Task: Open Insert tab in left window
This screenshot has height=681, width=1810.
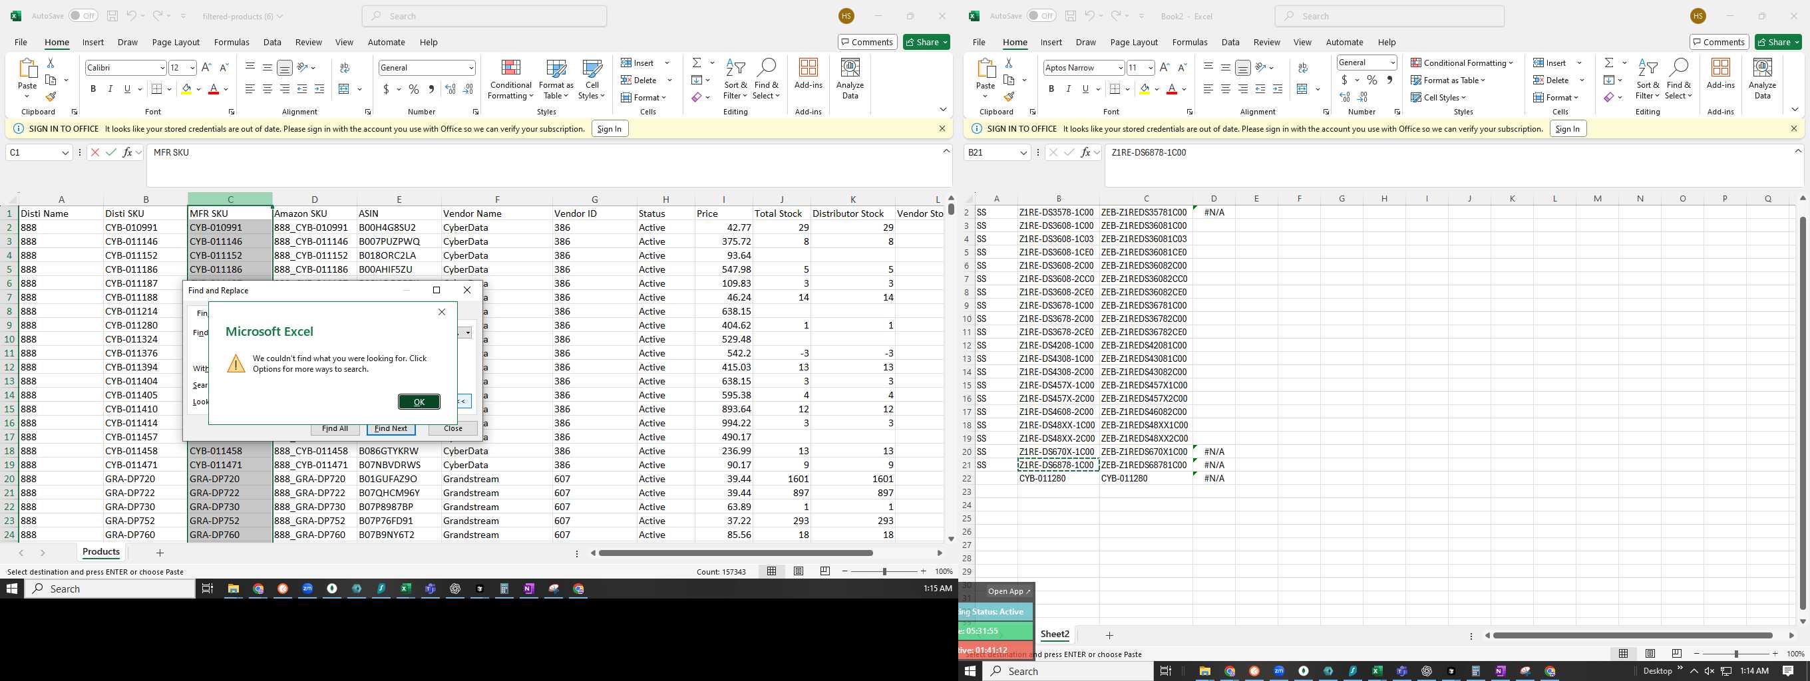Action: (x=92, y=42)
